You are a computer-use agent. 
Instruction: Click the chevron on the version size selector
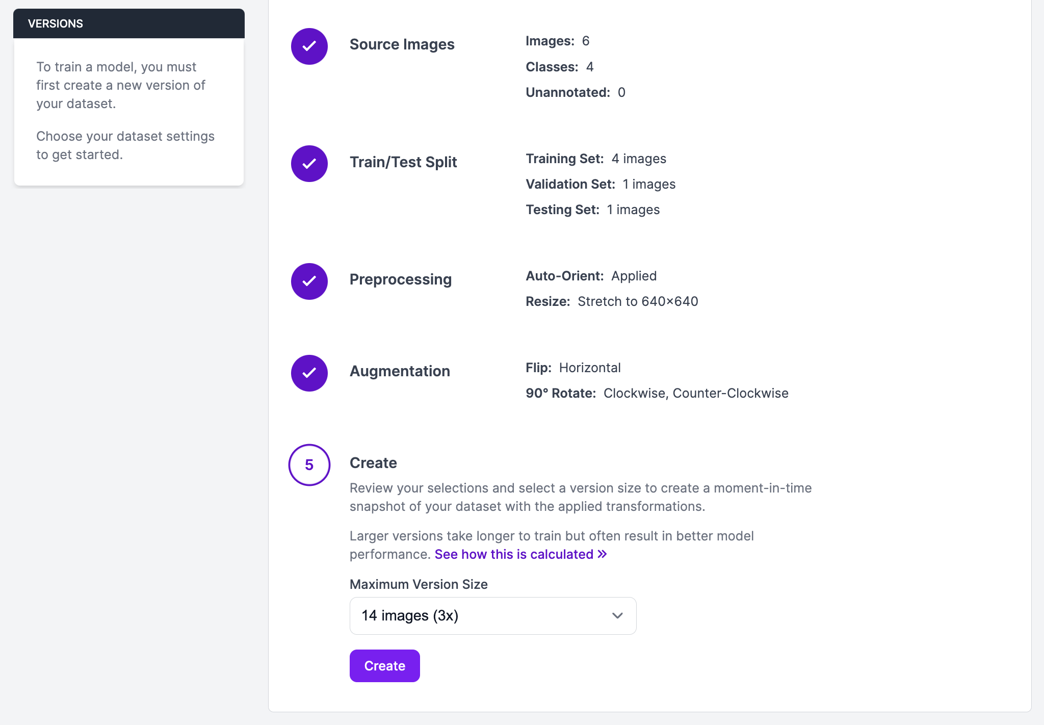tap(617, 615)
